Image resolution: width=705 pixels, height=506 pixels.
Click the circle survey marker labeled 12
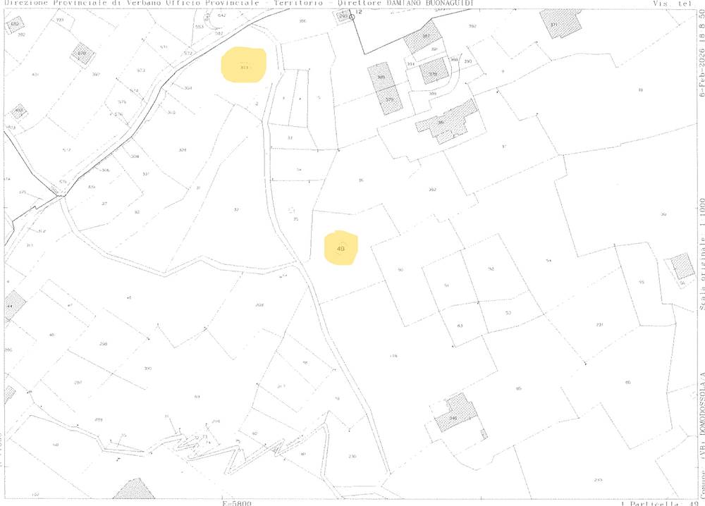tap(352, 16)
